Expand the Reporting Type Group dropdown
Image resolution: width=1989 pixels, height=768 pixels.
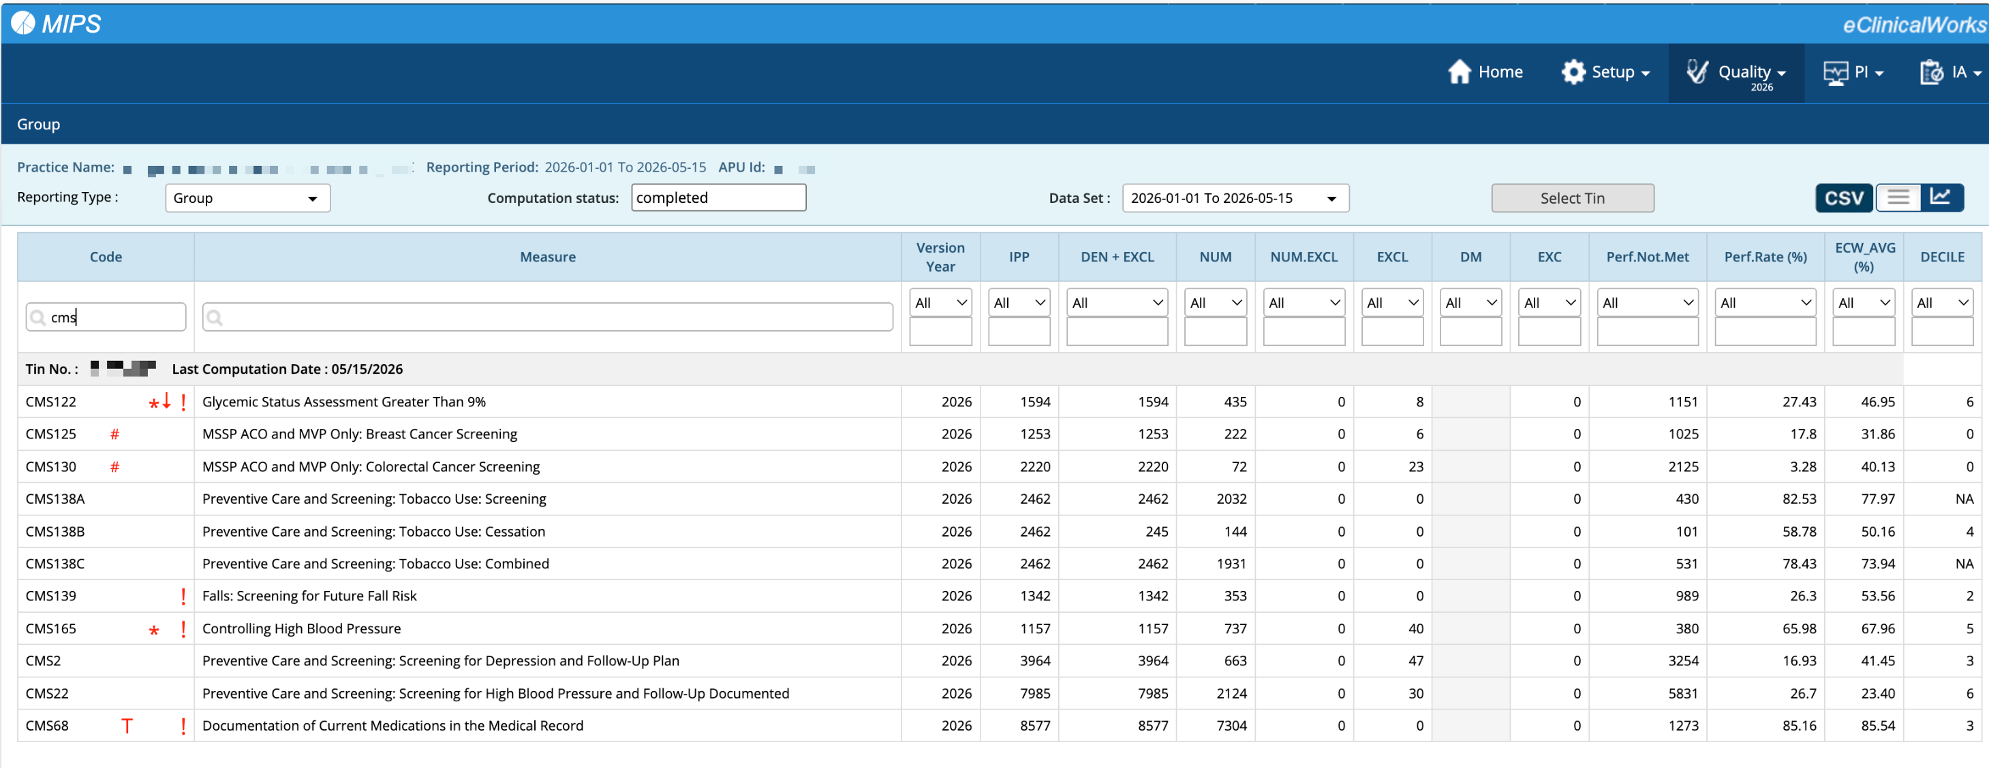pos(248,198)
